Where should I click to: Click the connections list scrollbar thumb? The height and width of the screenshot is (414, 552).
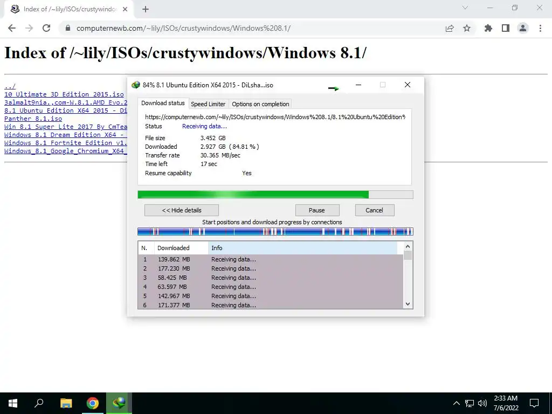(408, 255)
